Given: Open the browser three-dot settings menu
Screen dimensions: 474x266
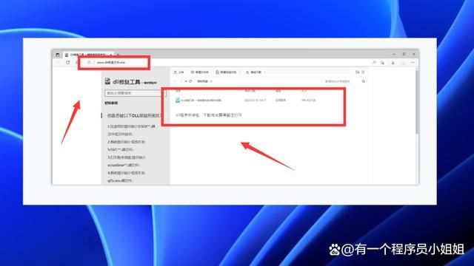Looking at the screenshot, I should click(x=413, y=62).
